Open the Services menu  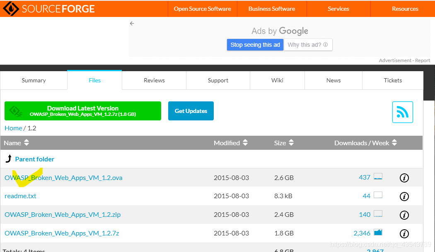point(338,9)
